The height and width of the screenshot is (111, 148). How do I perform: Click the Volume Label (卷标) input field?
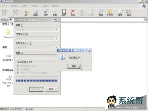click(x=36, y=57)
